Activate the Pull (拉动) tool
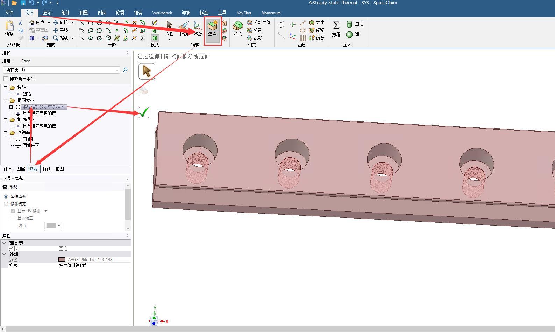555x332 pixels. [184, 29]
